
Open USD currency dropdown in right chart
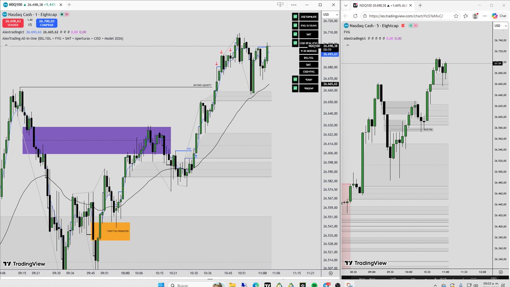coord(500,26)
